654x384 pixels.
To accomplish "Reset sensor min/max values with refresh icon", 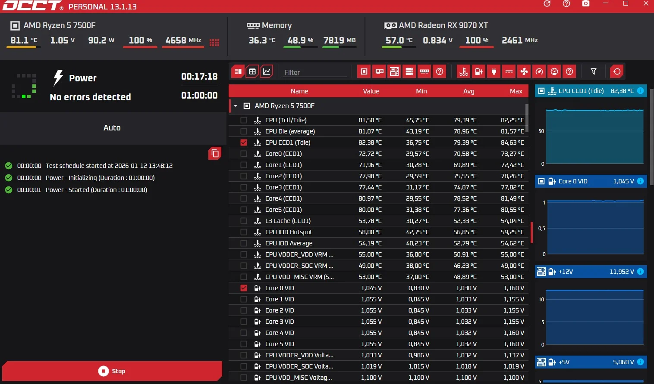I will tap(617, 71).
